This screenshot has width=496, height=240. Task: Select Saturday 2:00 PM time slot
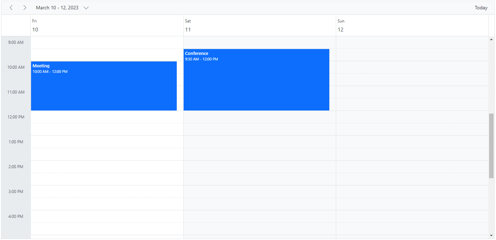coord(260,167)
